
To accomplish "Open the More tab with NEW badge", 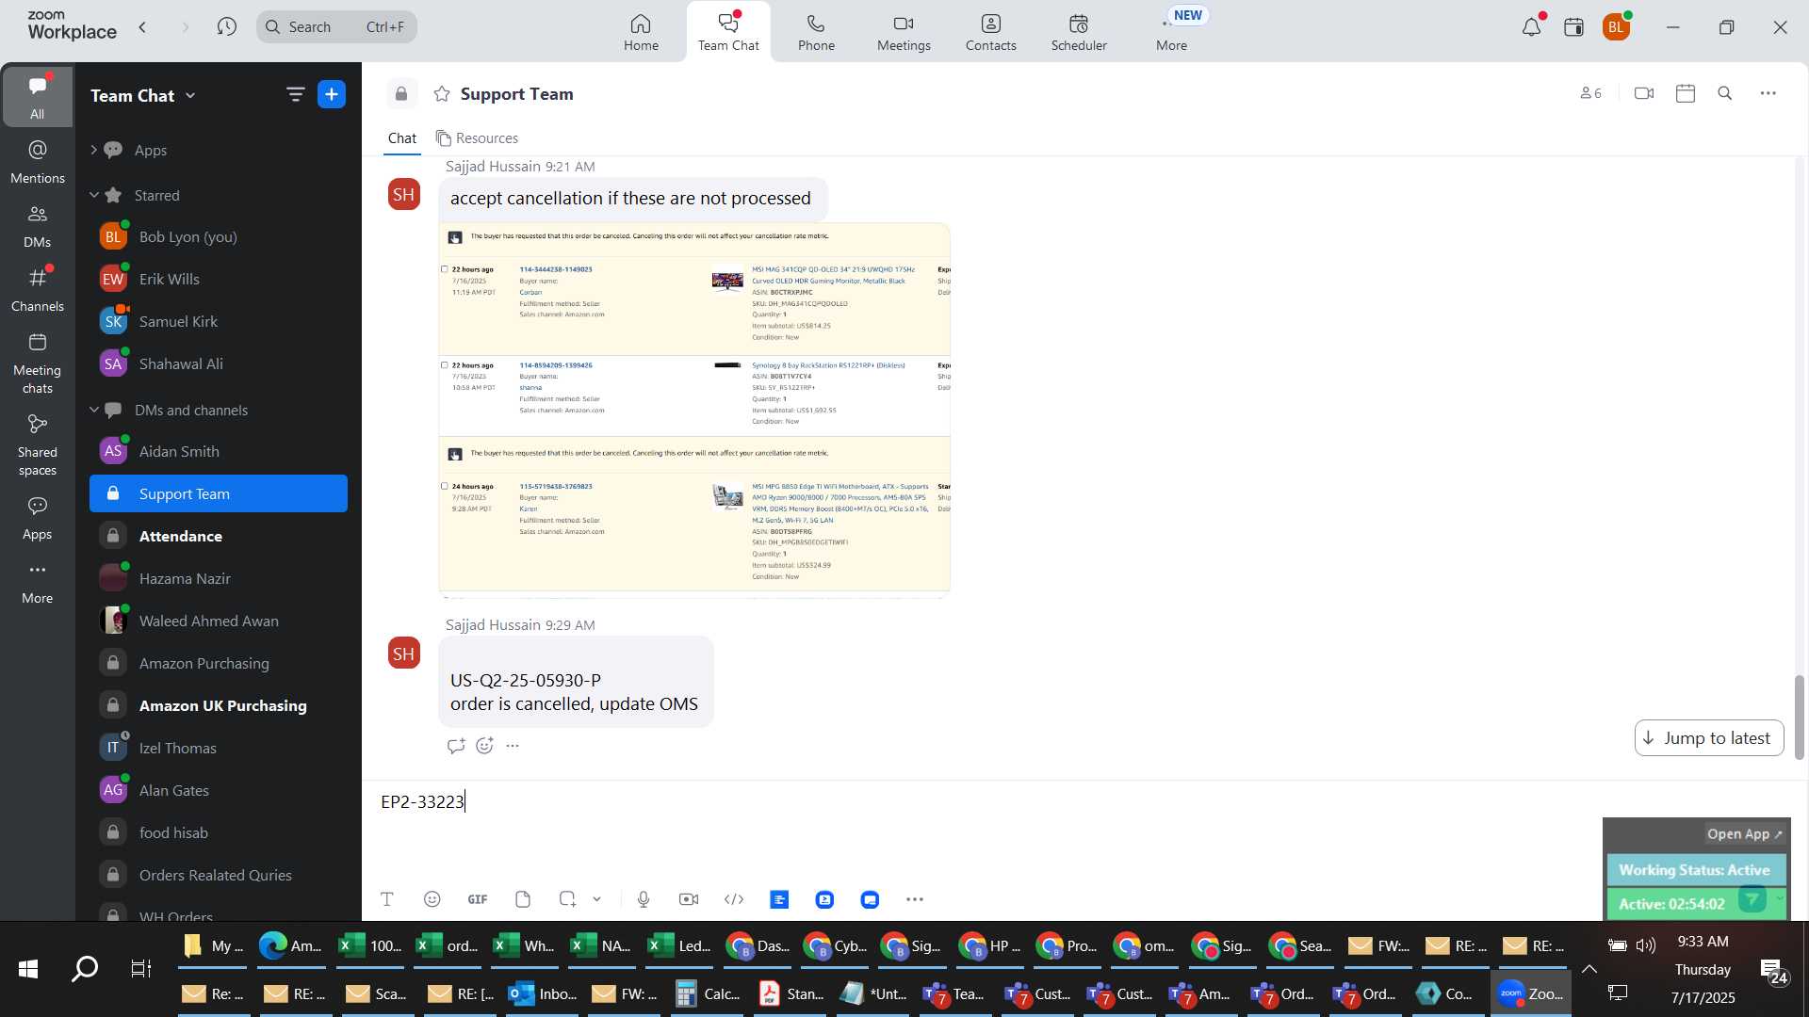I will tap(1172, 32).
